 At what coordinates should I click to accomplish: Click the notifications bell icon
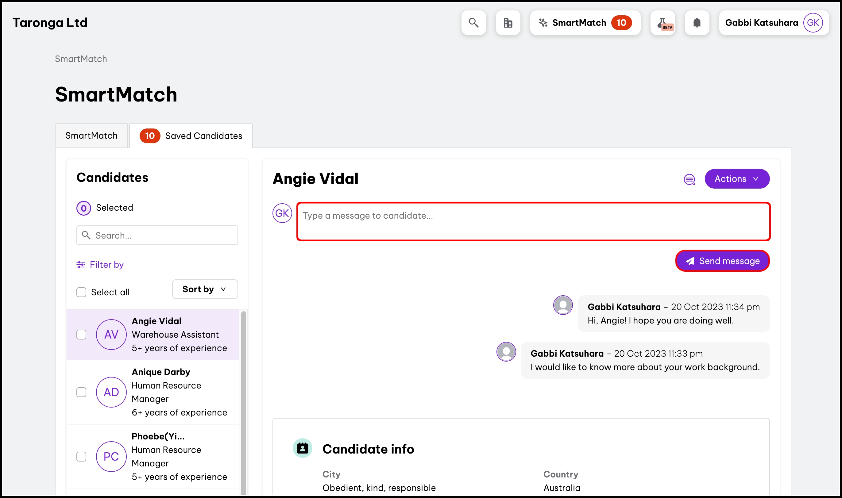[697, 22]
